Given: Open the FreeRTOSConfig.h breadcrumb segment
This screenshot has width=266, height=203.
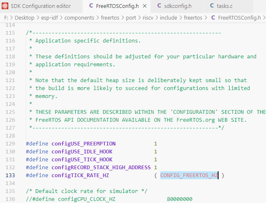Looking at the screenshot, I should [239, 18].
